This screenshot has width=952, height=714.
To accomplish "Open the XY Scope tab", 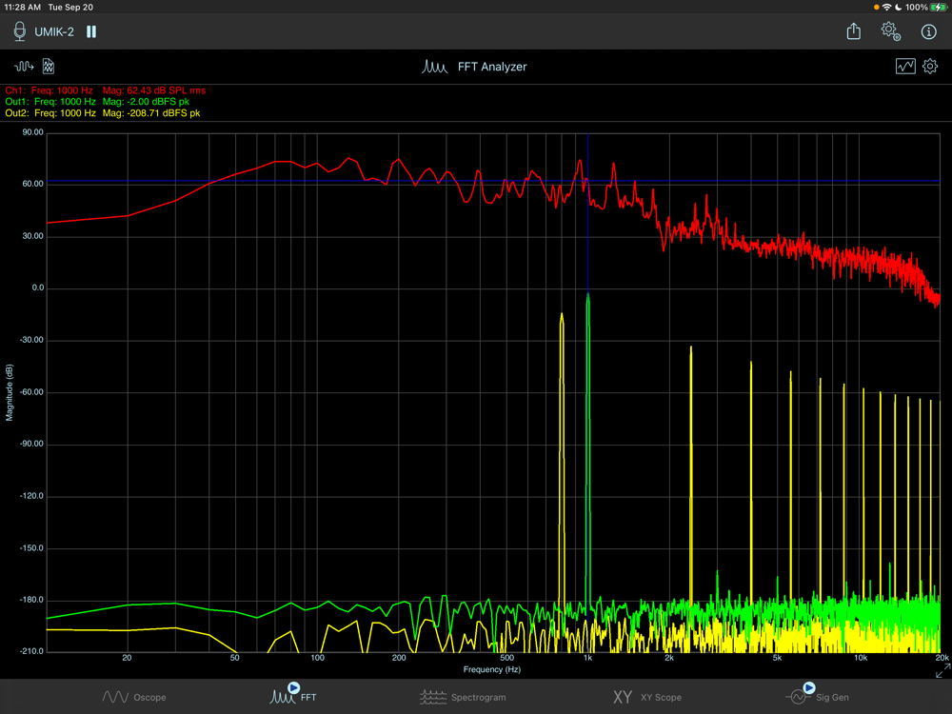I will (647, 697).
